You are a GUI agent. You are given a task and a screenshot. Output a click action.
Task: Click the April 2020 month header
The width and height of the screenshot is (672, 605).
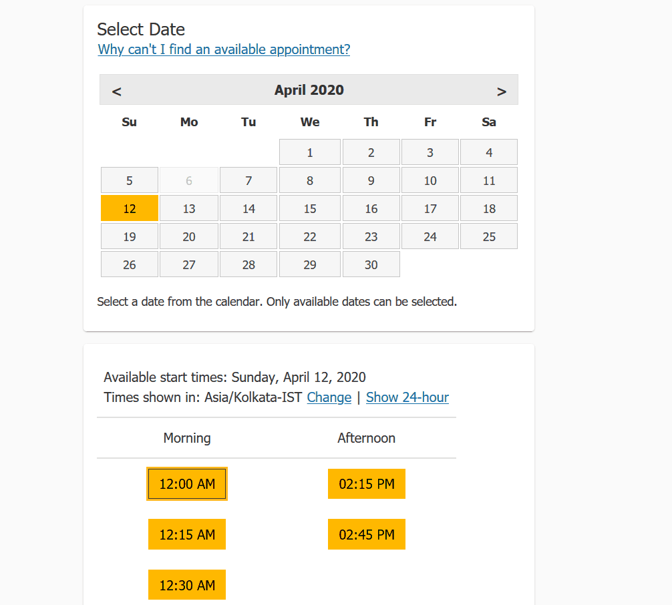[x=309, y=90]
